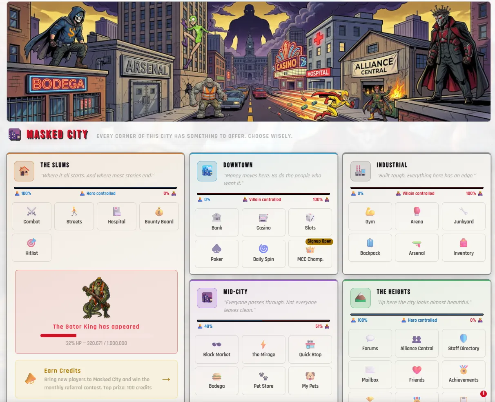Open the MCC Champ. tile
The height and width of the screenshot is (402, 495).
point(310,254)
